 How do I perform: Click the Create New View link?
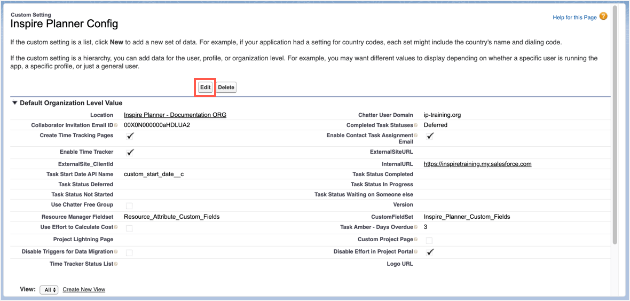84,289
